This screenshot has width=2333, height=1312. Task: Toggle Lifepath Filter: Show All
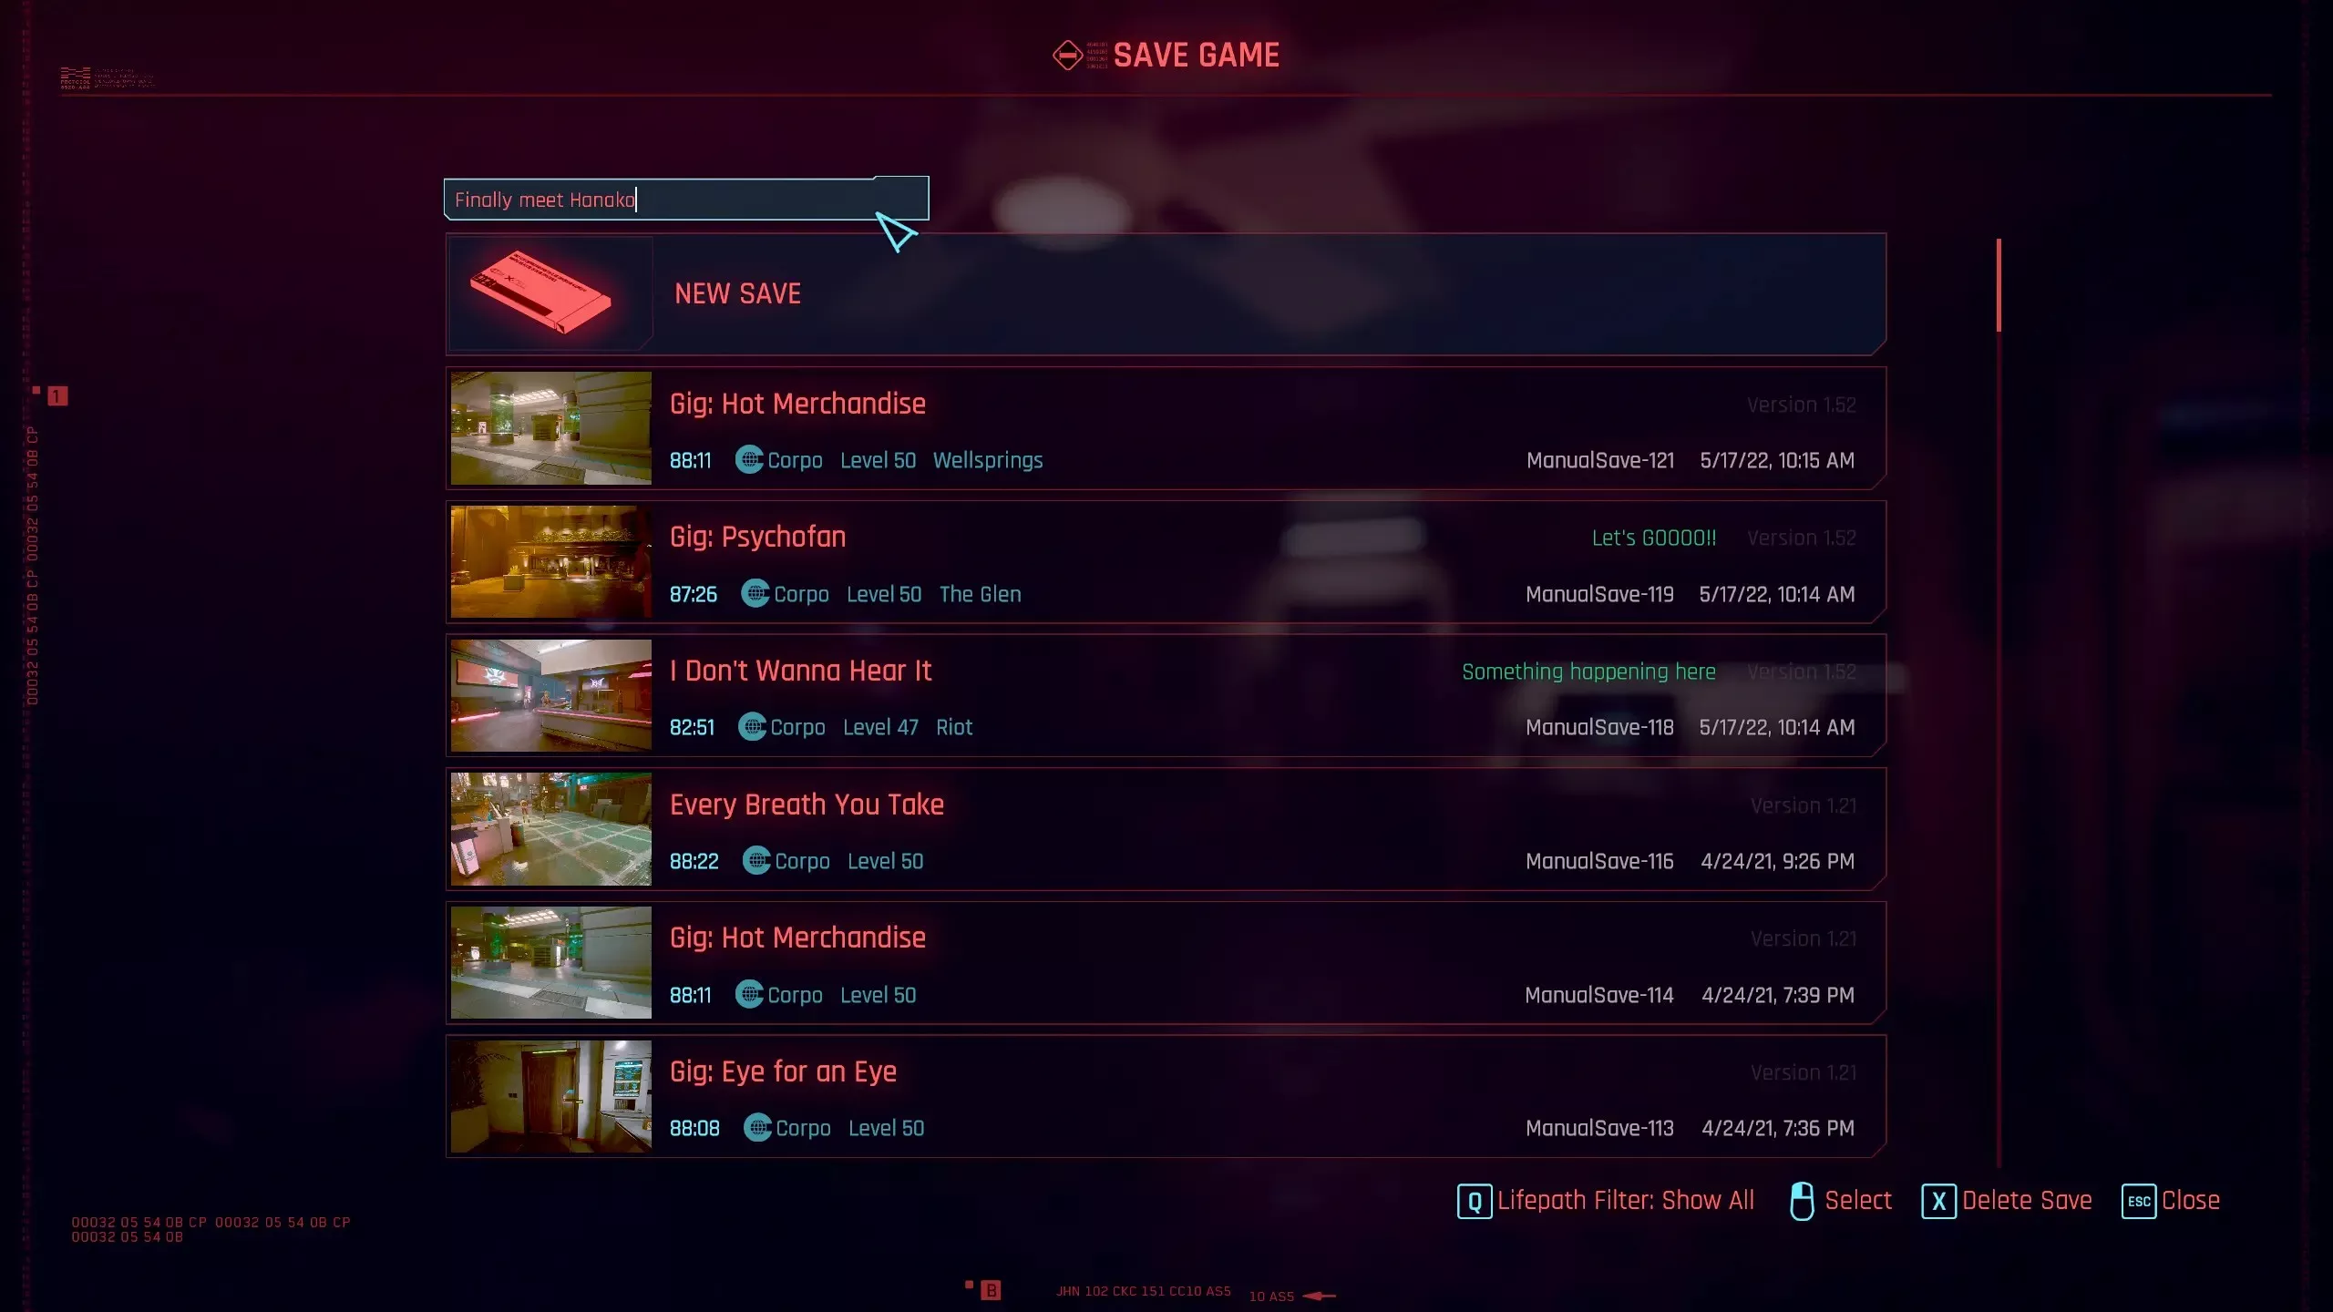[x=1625, y=1200]
